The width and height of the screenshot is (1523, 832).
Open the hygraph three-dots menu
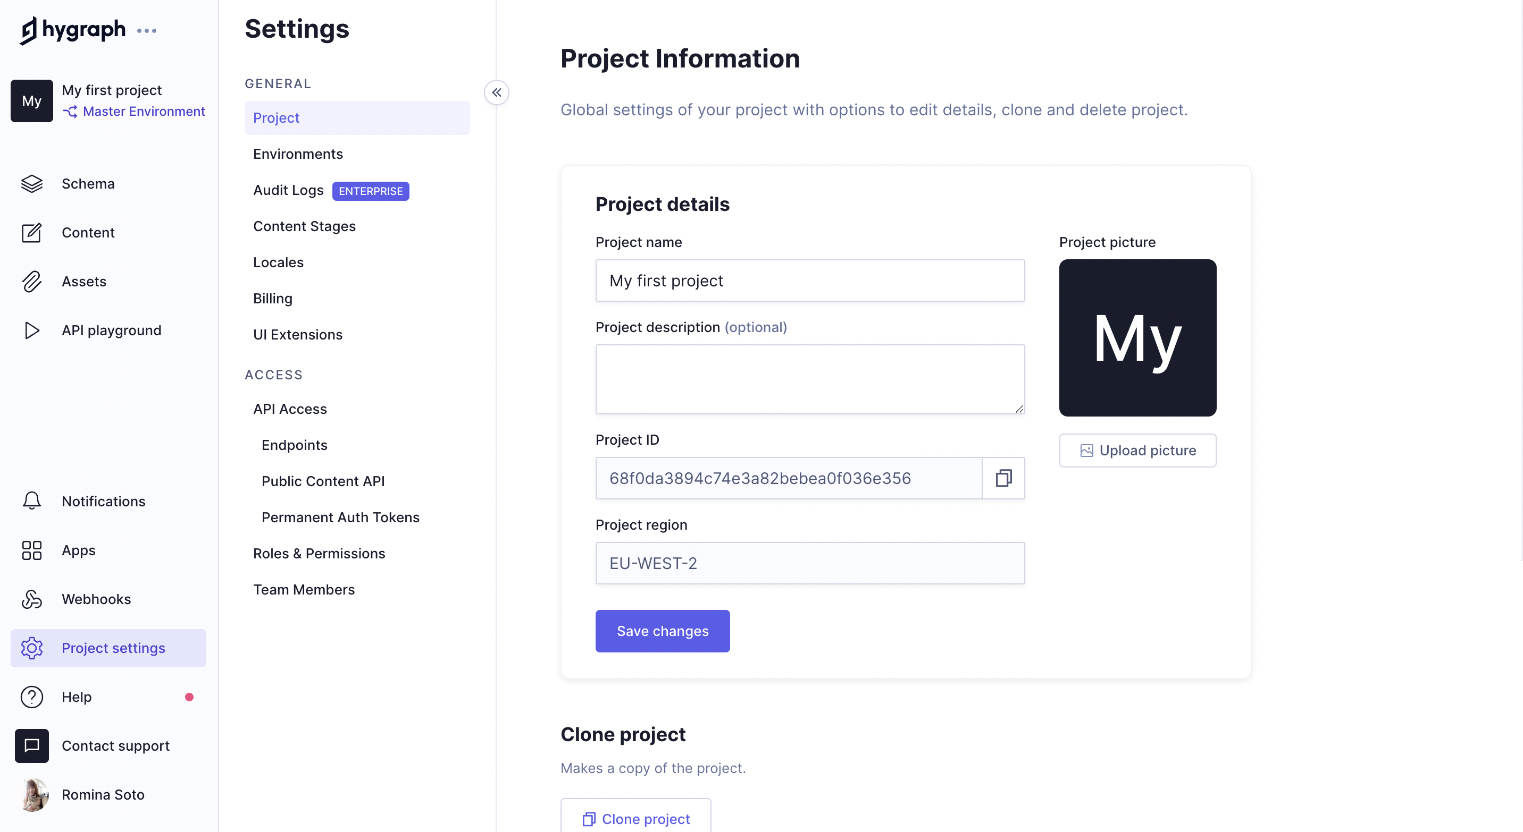pos(147,31)
